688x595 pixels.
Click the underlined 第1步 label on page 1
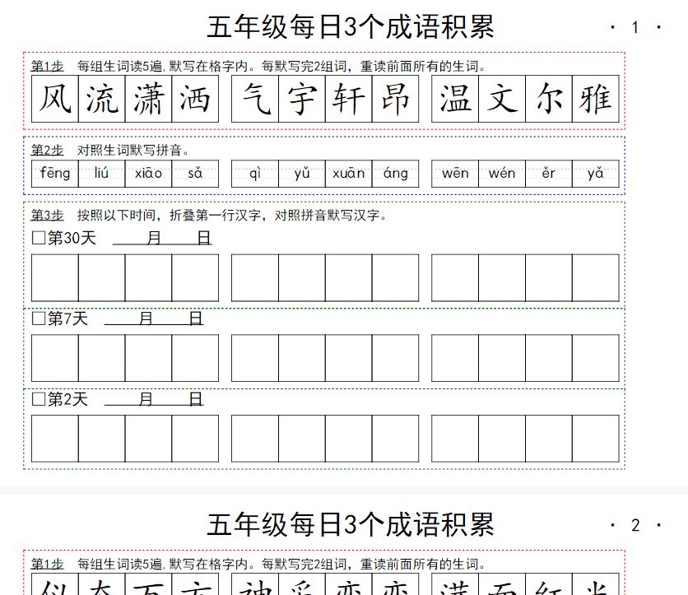pyautogui.click(x=47, y=66)
